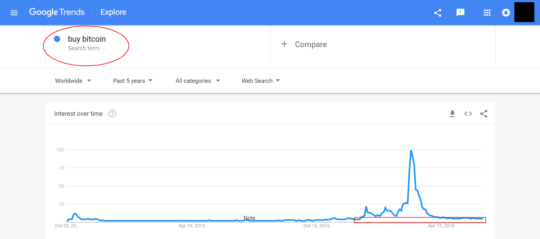The width and height of the screenshot is (540, 239).
Task: Click the plus icon beside Compare
Action: click(x=284, y=44)
